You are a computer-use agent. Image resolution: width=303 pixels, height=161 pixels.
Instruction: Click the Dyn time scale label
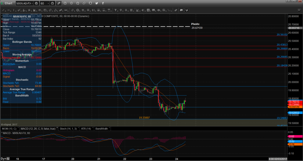coord(3,159)
